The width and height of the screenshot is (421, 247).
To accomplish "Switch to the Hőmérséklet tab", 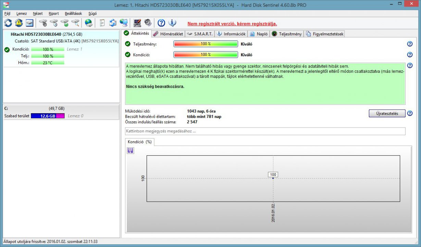I will click(x=168, y=34).
